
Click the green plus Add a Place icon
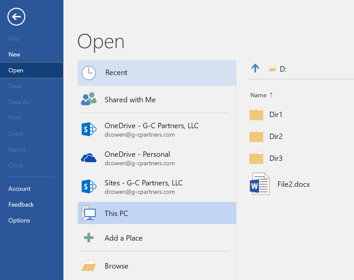coord(89,238)
